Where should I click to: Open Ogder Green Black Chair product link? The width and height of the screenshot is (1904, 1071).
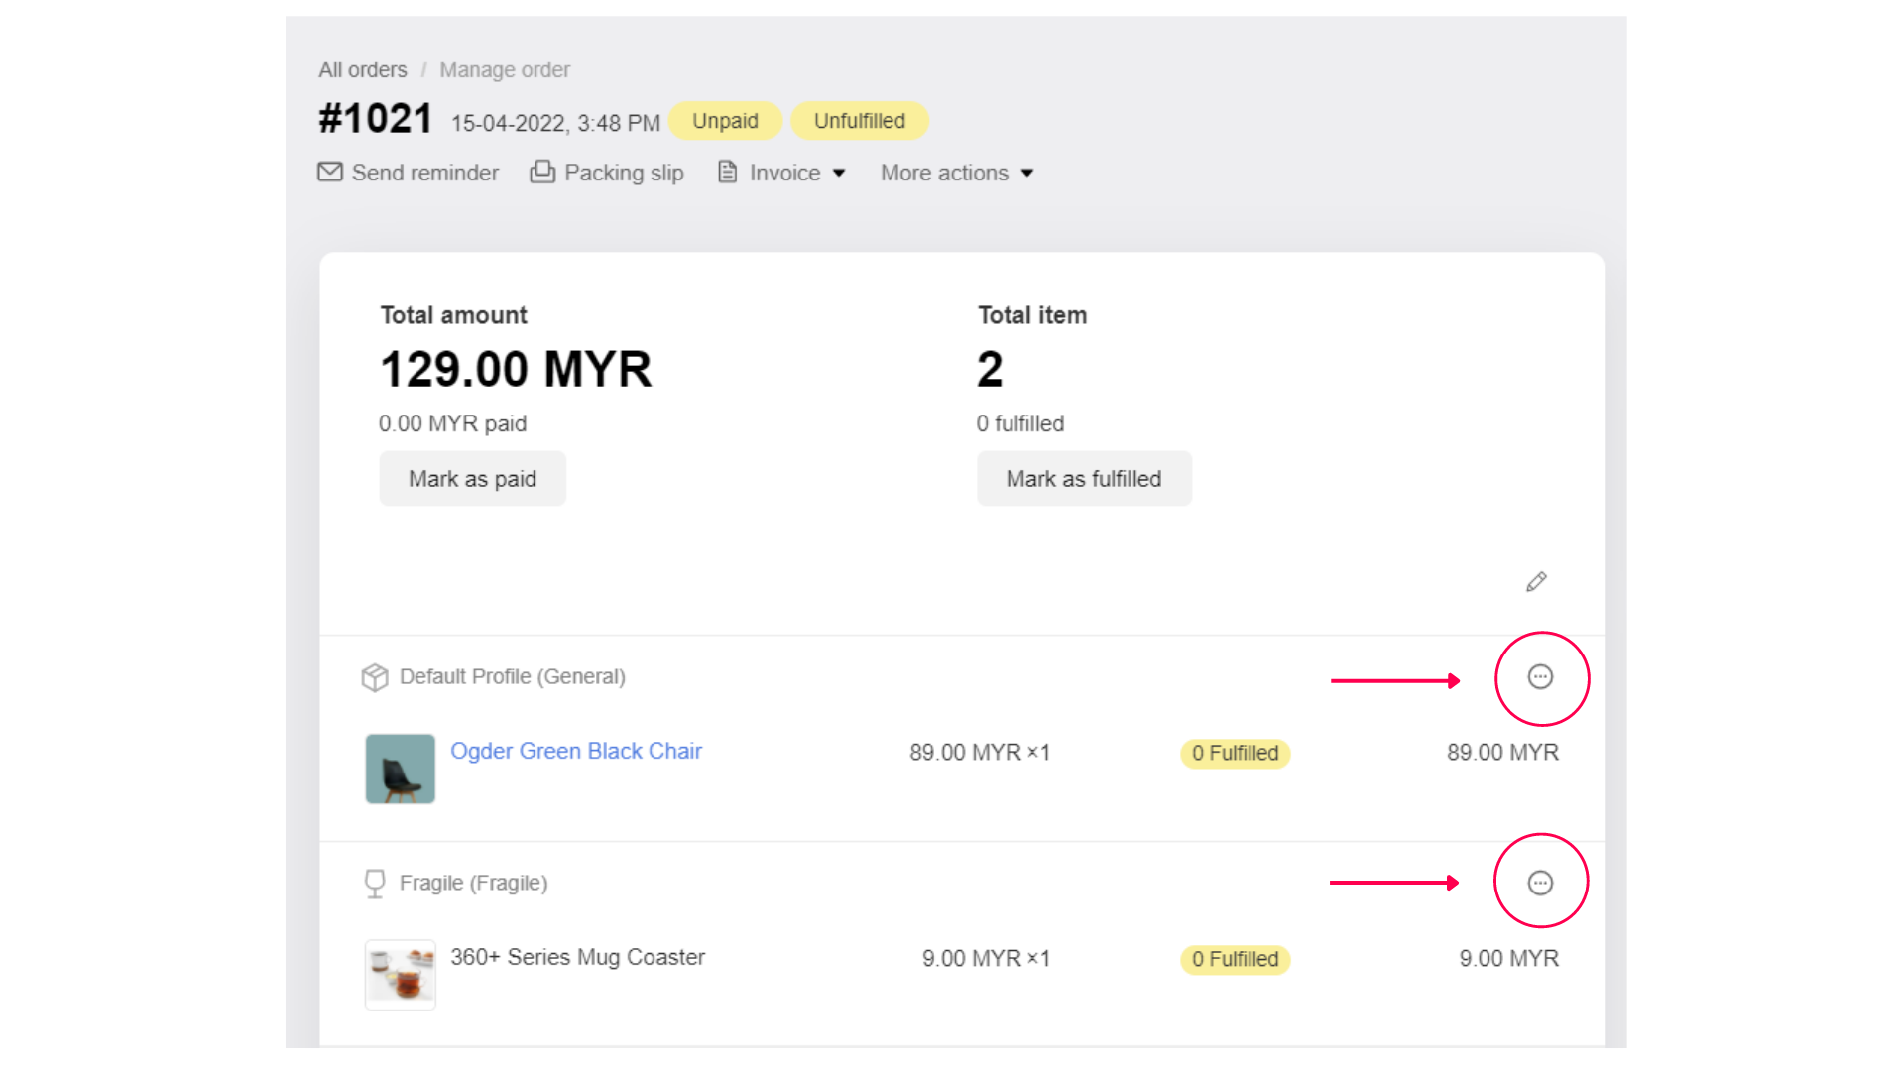[576, 751]
